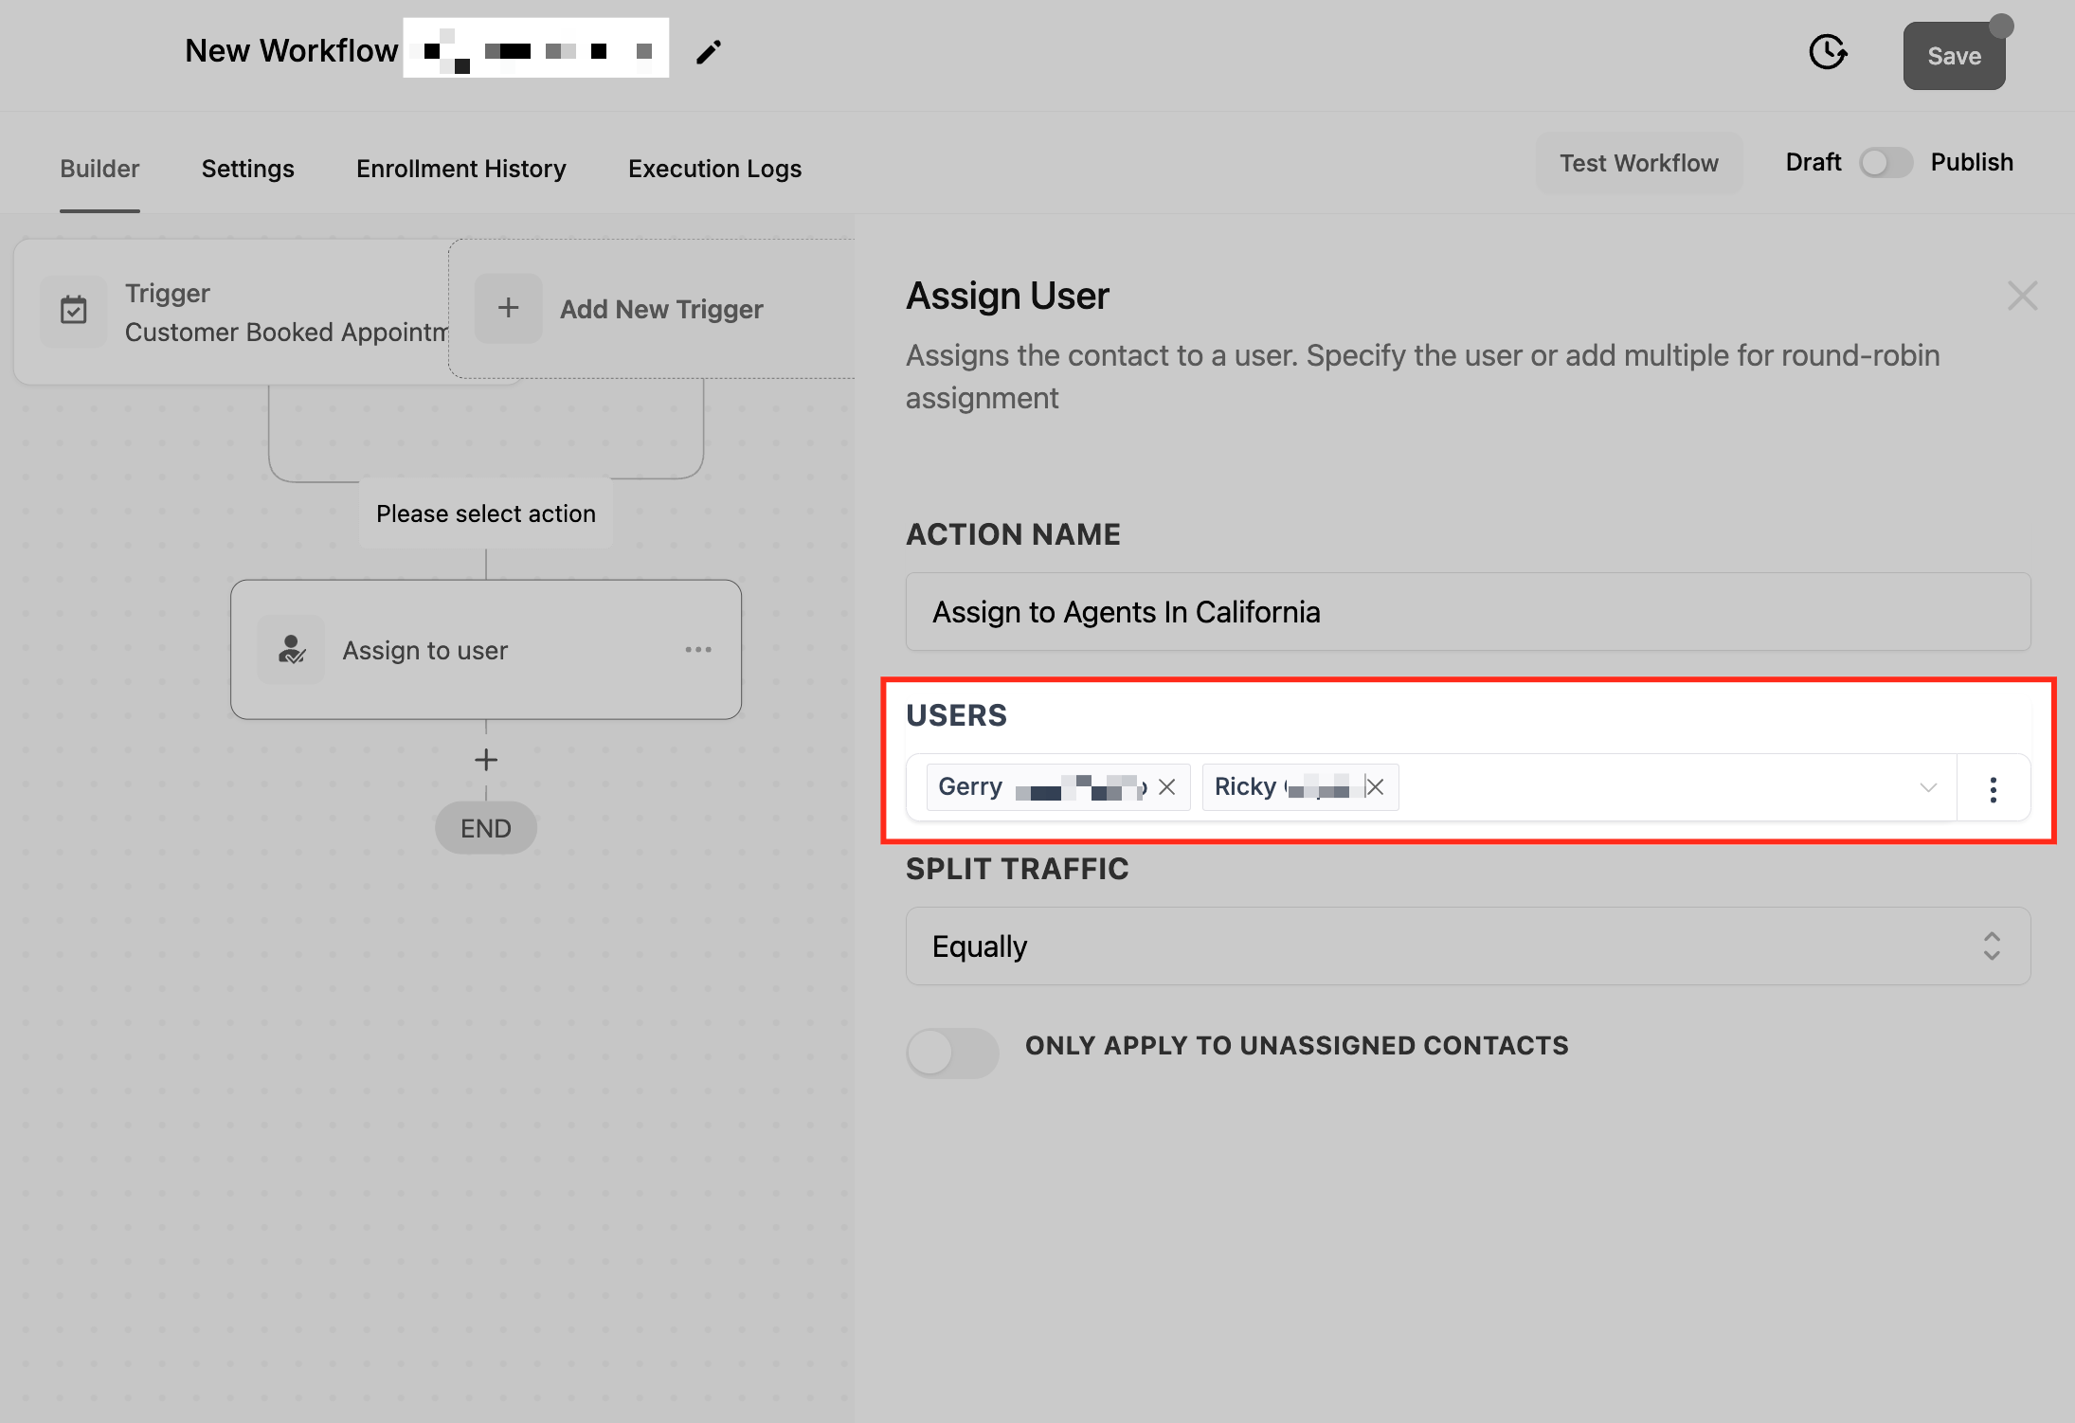Click the Assign to user person icon

[292, 650]
